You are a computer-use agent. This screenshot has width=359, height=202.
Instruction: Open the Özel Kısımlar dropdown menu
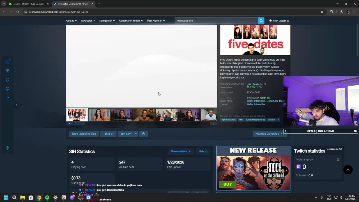[156, 20]
